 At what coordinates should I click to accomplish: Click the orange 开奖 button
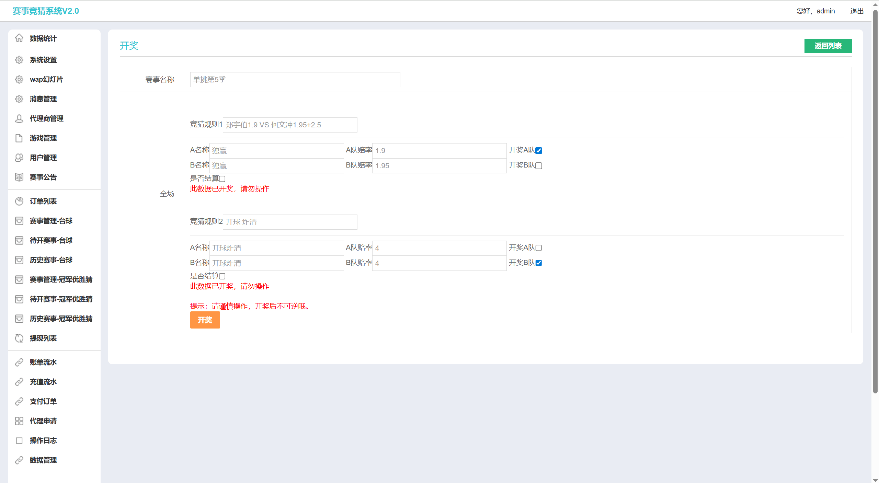click(x=205, y=320)
